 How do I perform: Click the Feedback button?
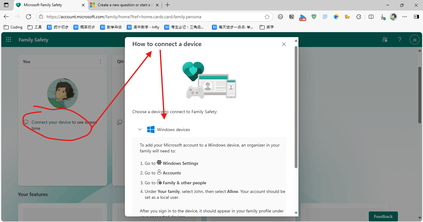click(383, 216)
